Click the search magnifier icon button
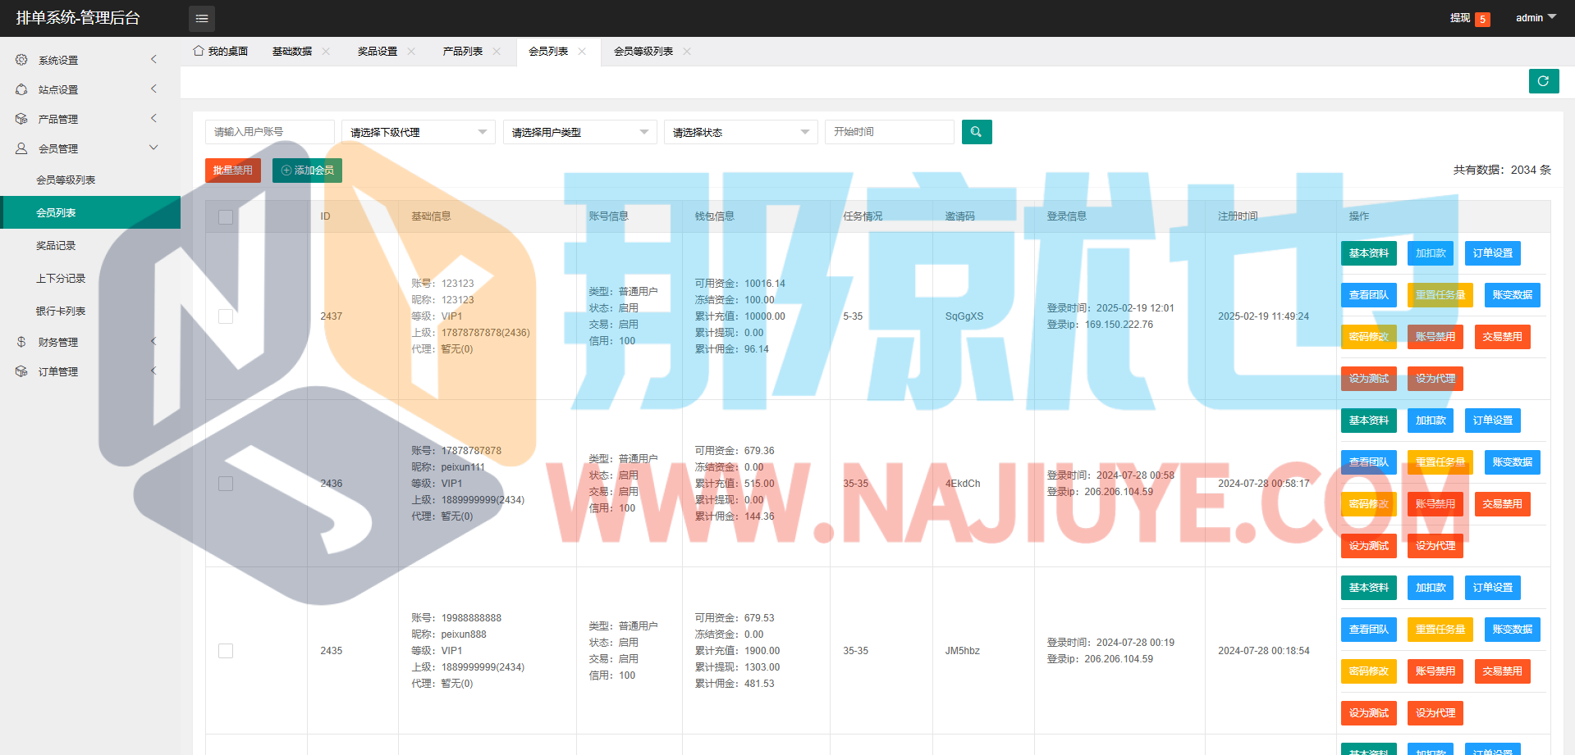This screenshot has height=755, width=1575. (x=976, y=132)
